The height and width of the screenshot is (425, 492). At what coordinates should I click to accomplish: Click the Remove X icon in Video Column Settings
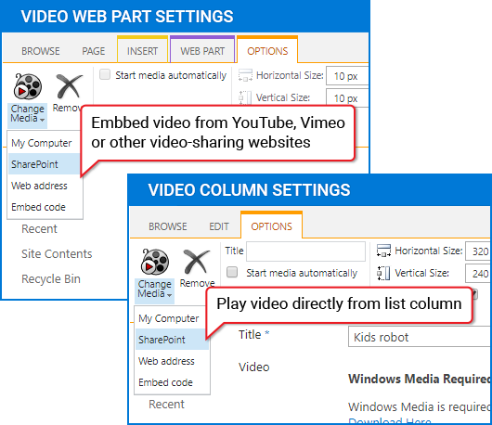tap(197, 262)
